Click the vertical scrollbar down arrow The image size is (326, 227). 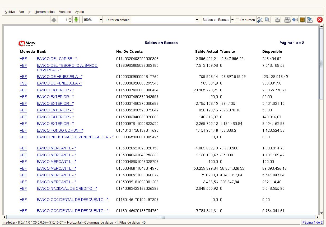pyautogui.click(x=322, y=213)
